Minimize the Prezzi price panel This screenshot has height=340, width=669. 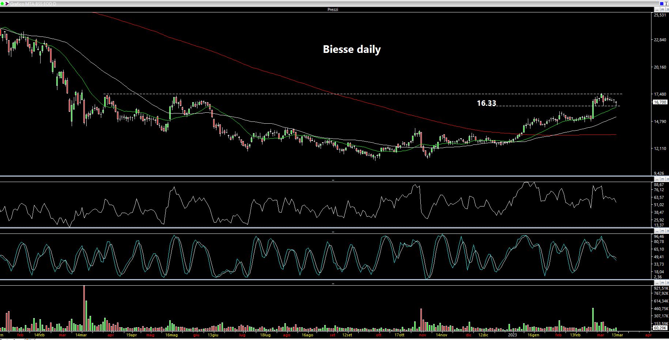tap(657, 9)
